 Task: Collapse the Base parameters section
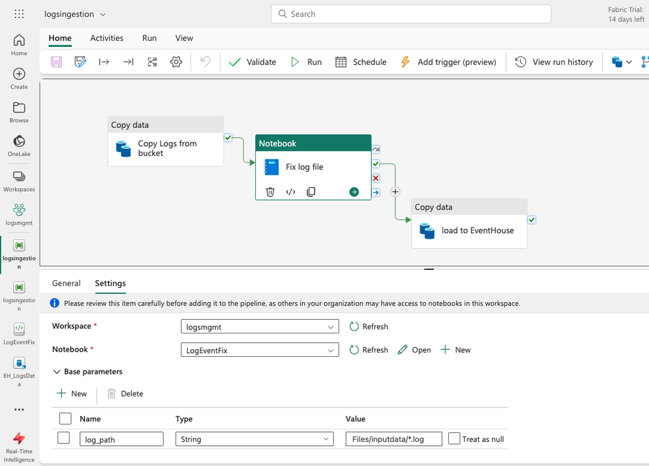[x=57, y=372]
